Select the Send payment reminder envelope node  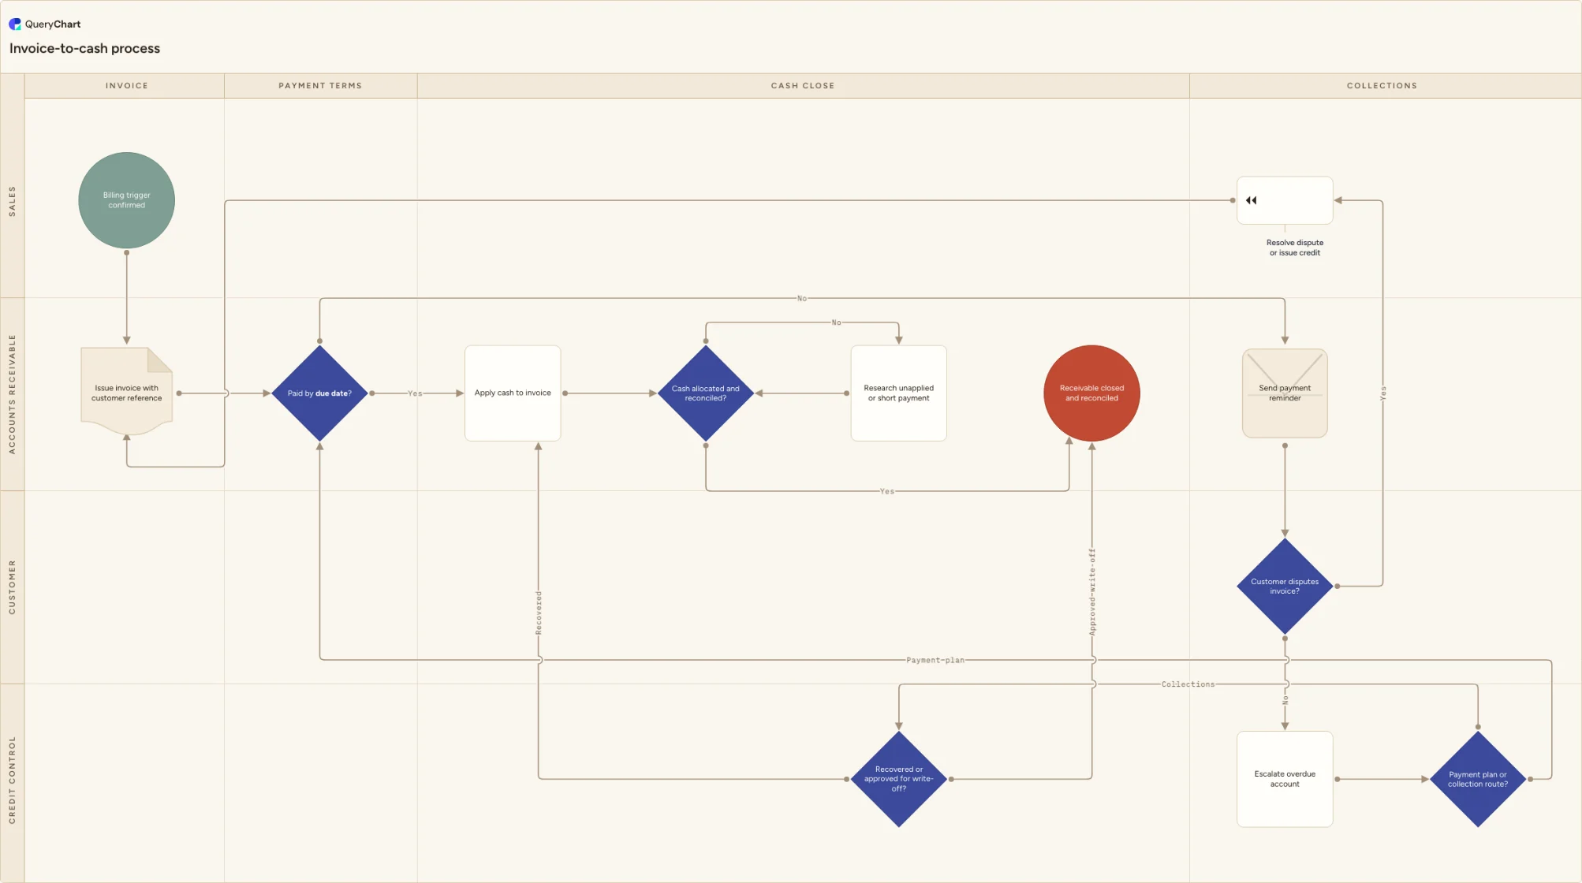(1285, 393)
